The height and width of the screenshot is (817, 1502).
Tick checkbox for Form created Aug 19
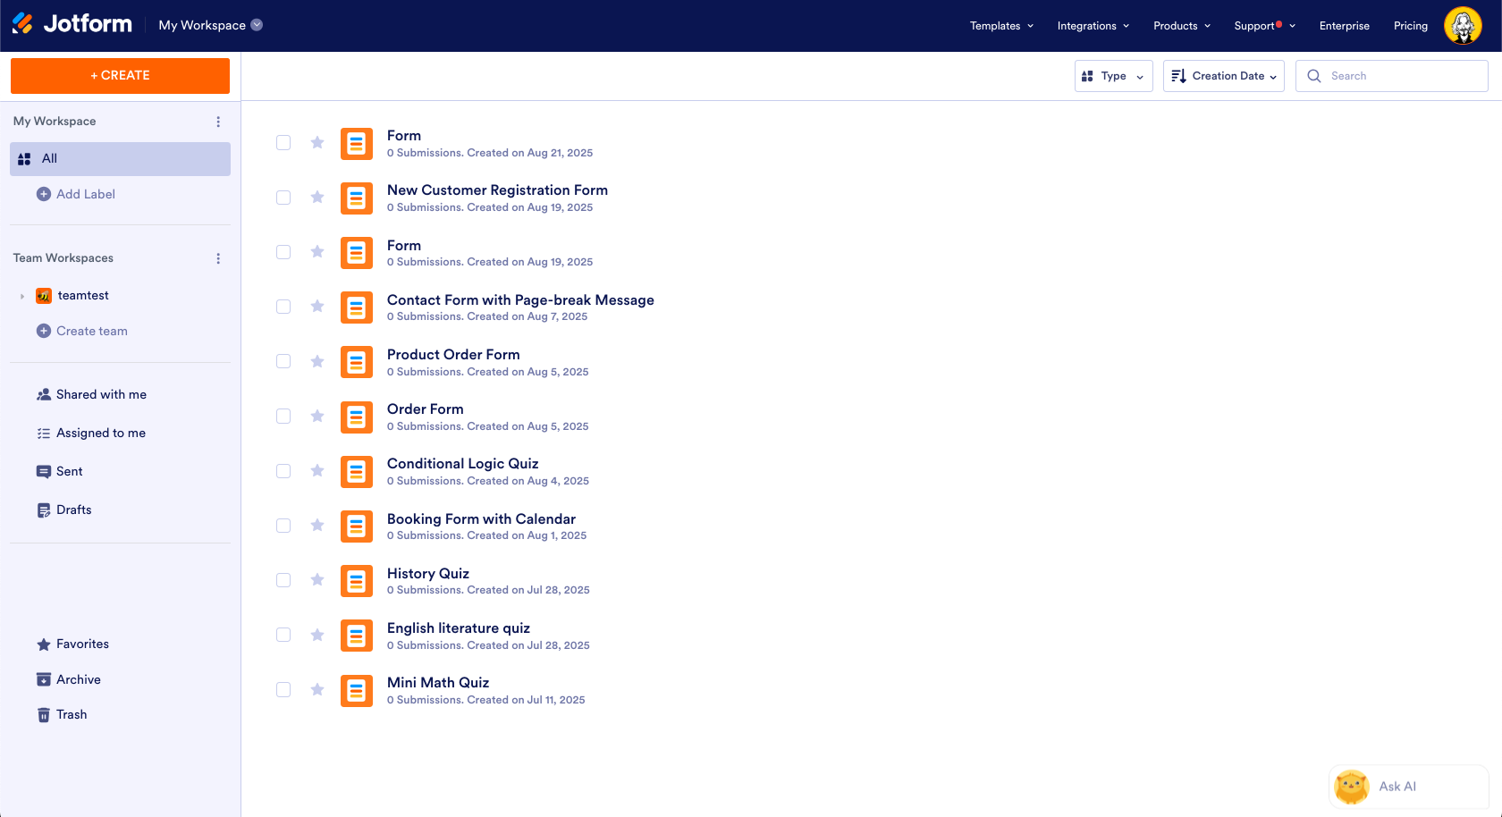283,252
